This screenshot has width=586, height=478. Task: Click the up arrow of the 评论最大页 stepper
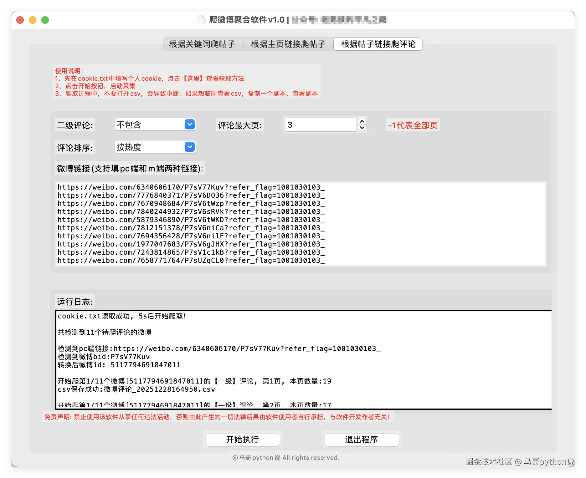362,121
